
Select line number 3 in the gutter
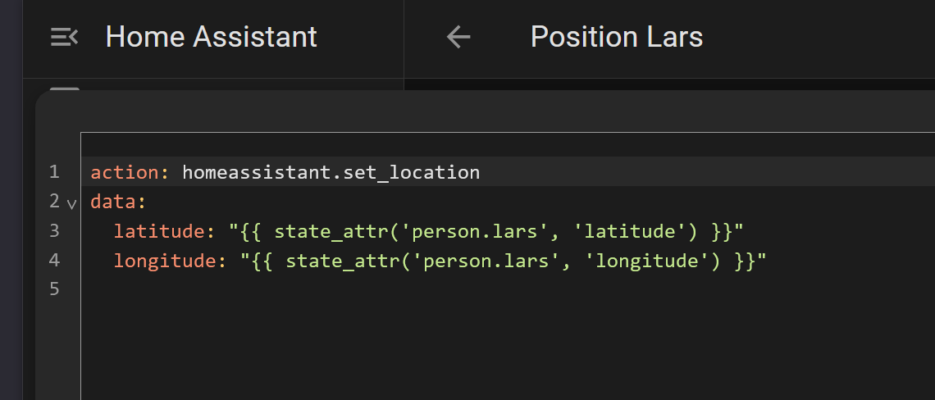click(54, 231)
